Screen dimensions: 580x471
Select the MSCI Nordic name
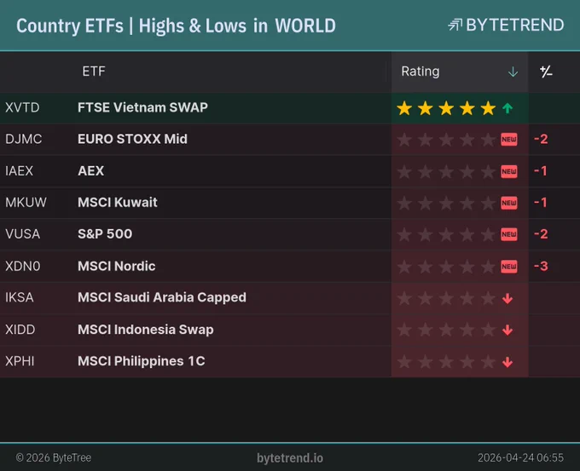tap(117, 266)
